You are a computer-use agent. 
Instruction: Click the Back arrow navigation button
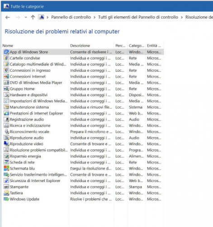tap(7, 18)
